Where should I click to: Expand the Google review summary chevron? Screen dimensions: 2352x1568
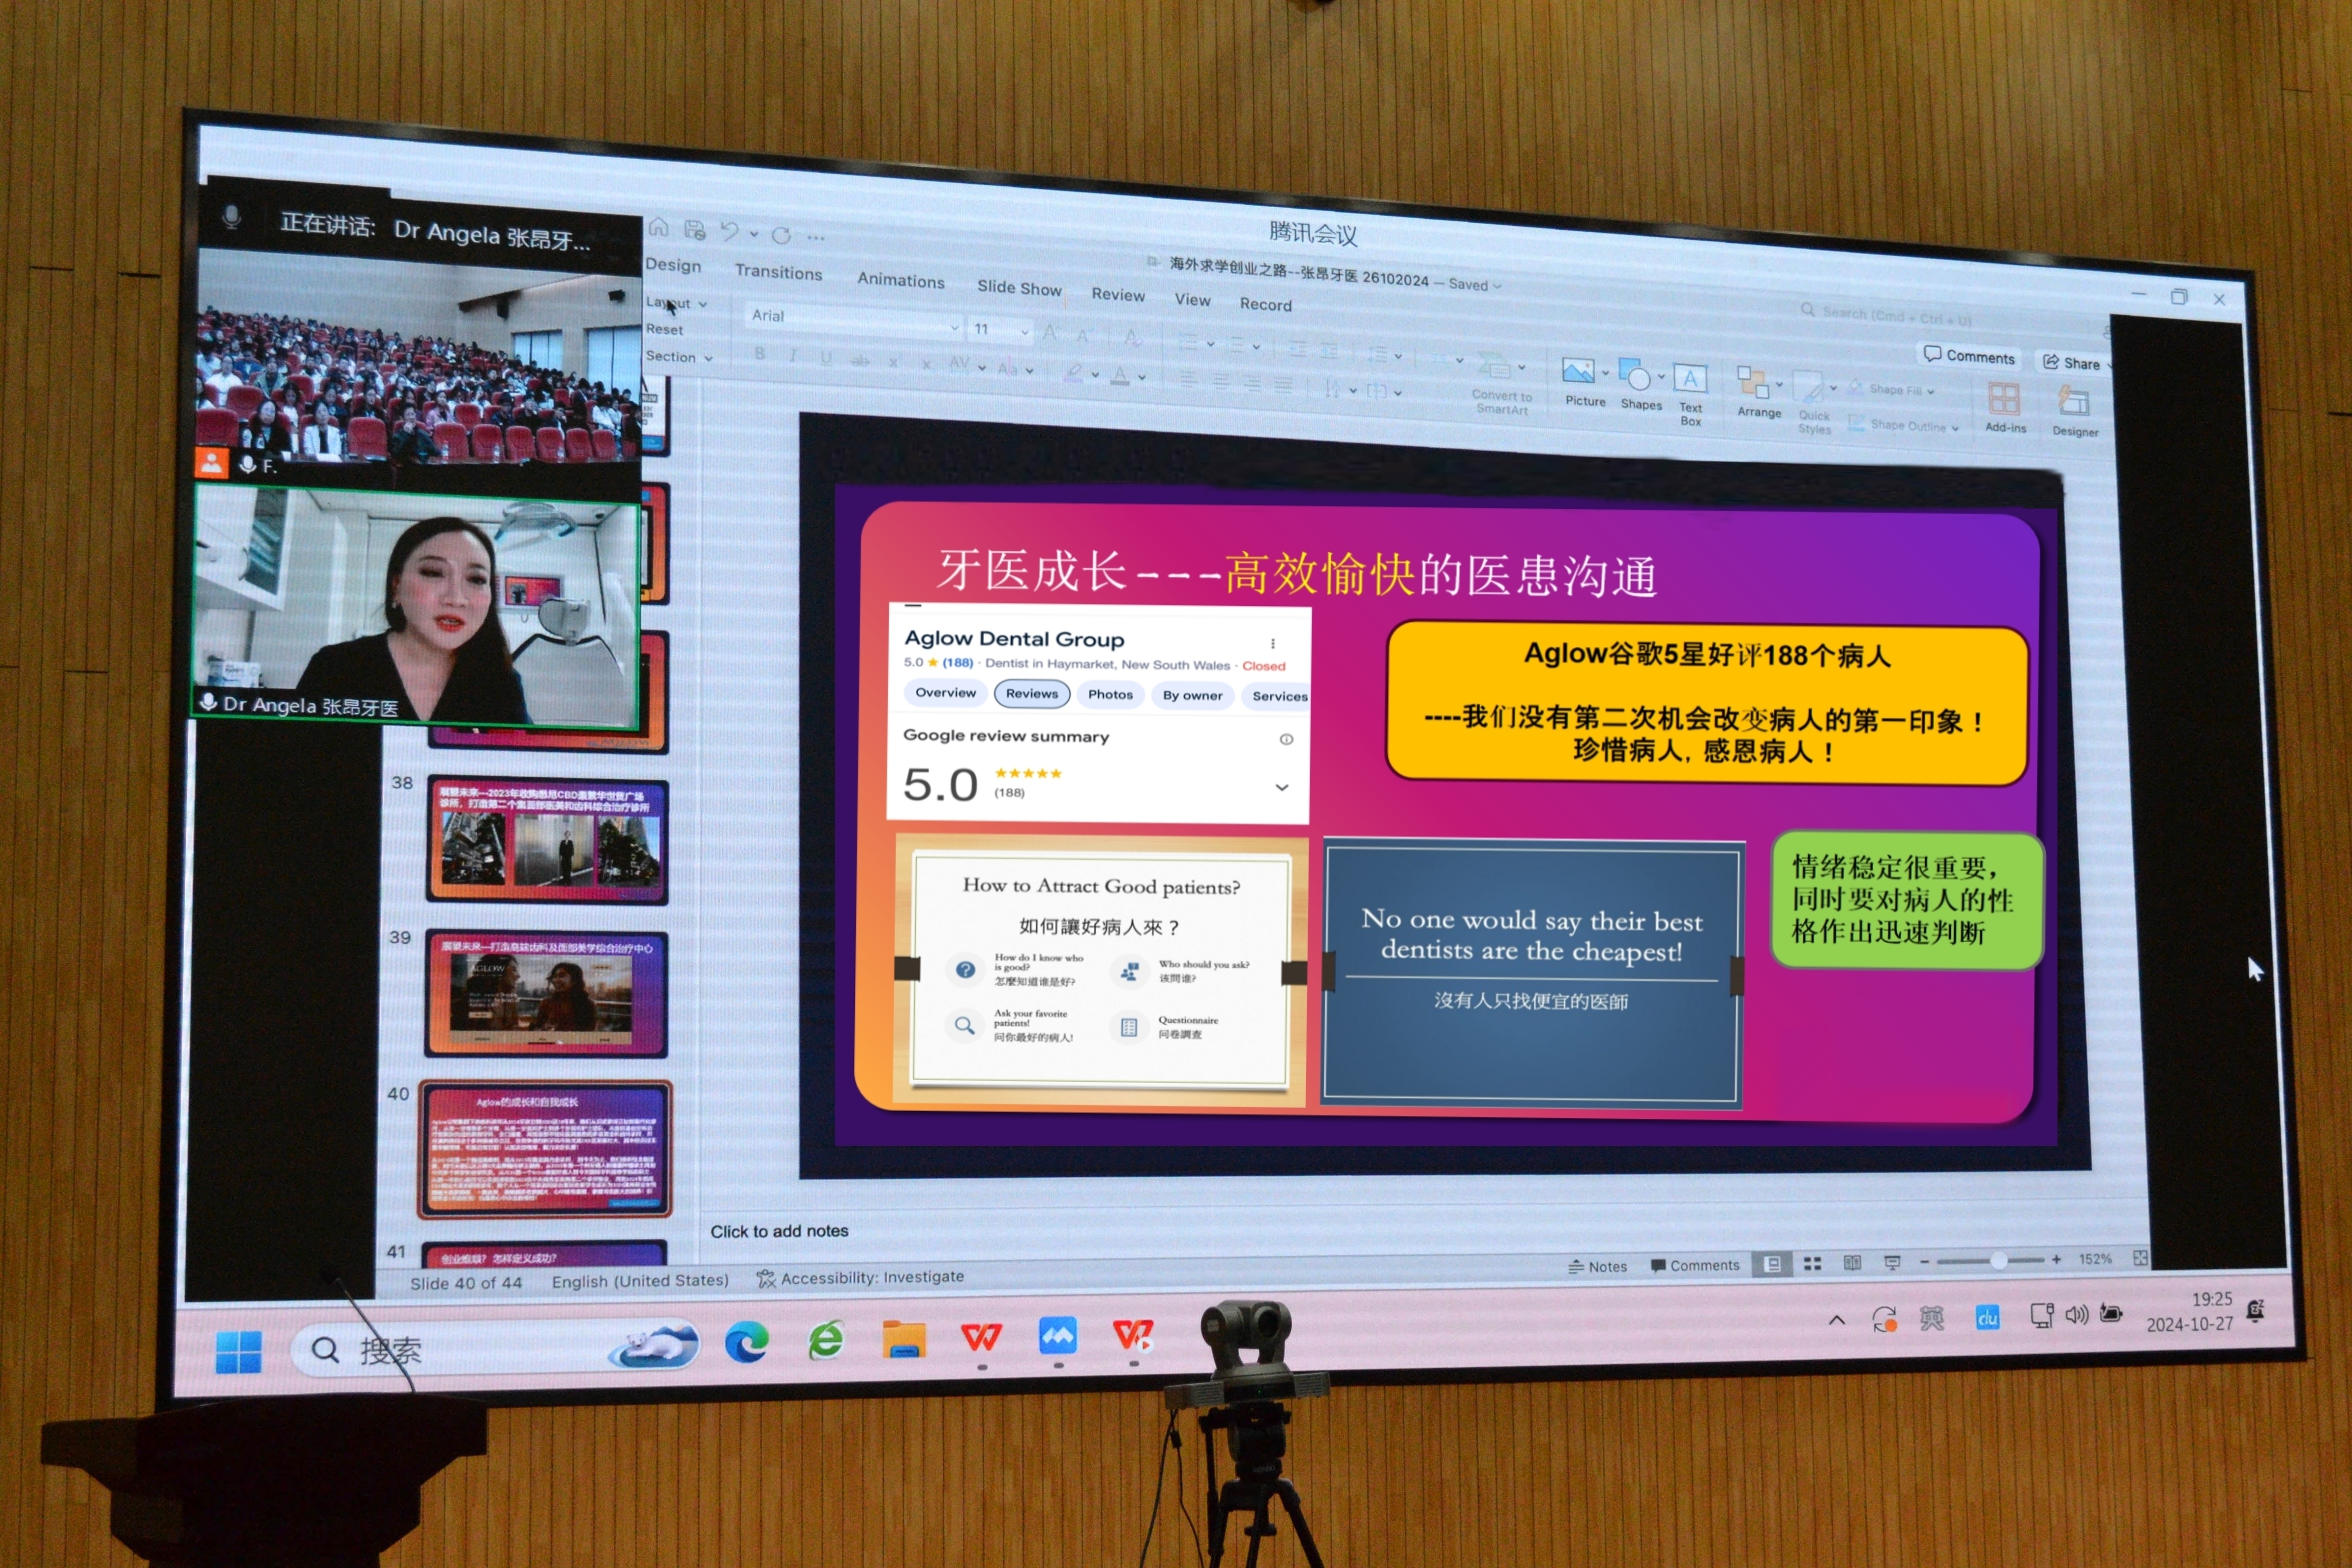coord(1281,787)
